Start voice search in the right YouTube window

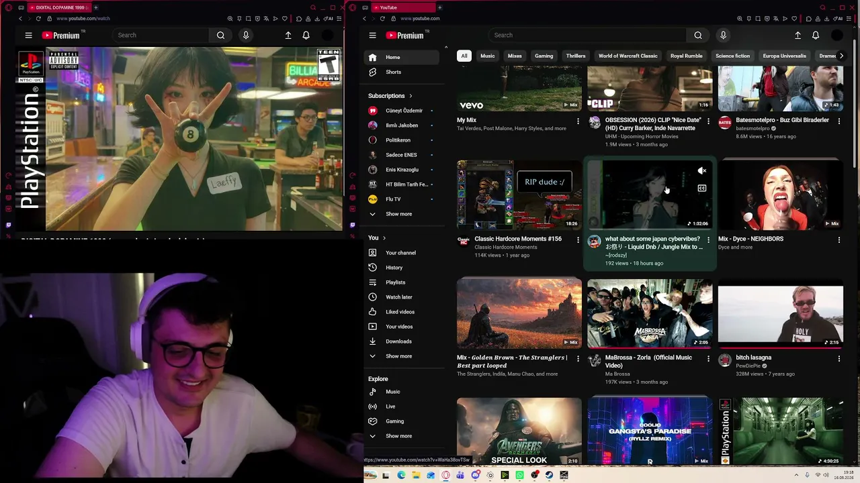tap(723, 35)
